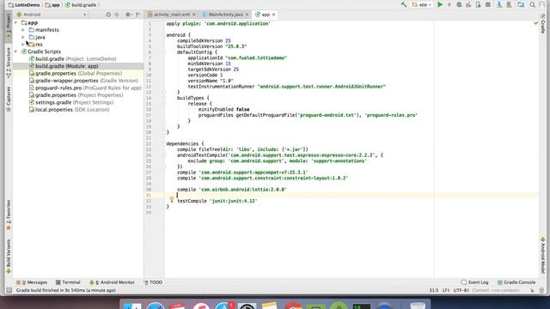Open the Android Model side panel
Viewport: 550px width, 309px height.
[x=543, y=256]
